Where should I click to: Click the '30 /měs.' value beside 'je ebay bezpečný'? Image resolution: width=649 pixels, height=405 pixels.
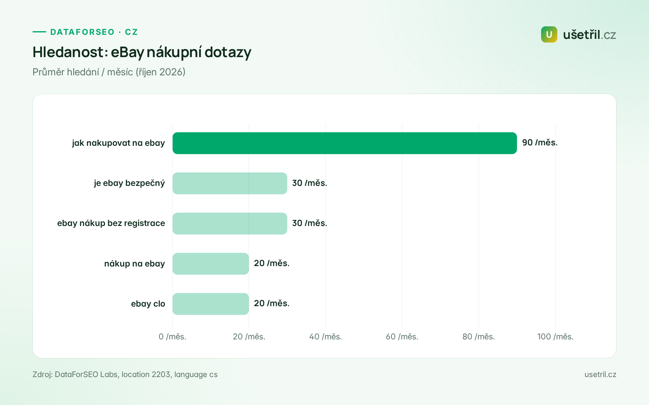coord(309,183)
